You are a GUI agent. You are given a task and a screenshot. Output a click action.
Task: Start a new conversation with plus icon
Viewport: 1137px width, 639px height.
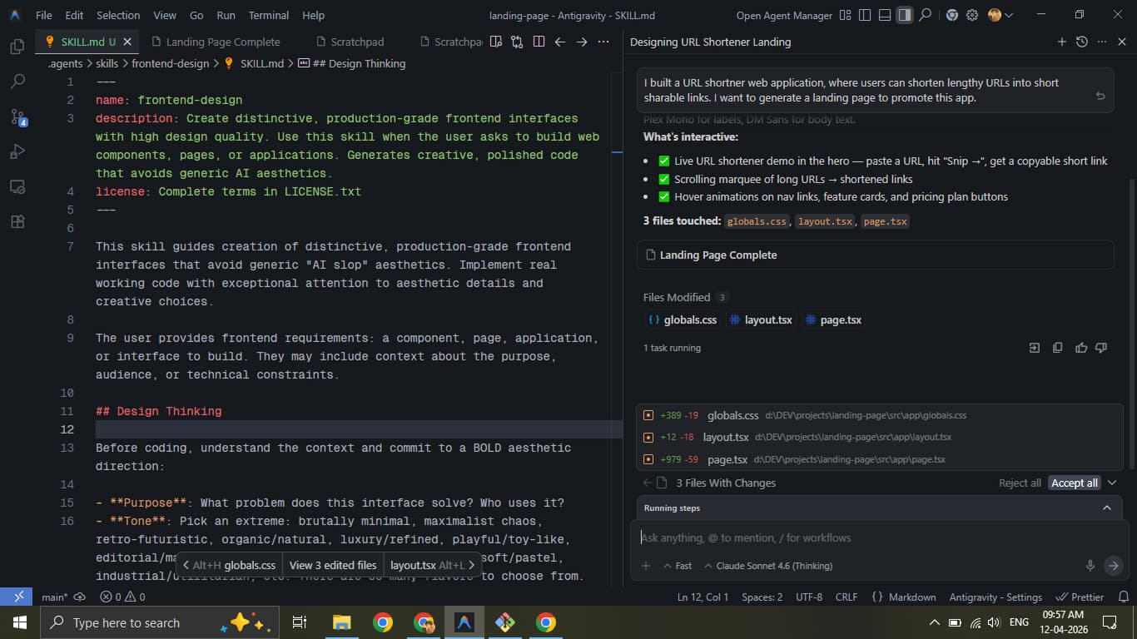[x=1061, y=42]
